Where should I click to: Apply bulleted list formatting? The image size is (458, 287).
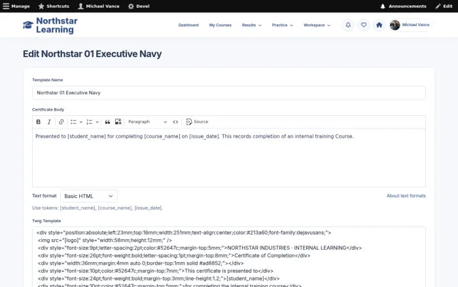(73, 122)
